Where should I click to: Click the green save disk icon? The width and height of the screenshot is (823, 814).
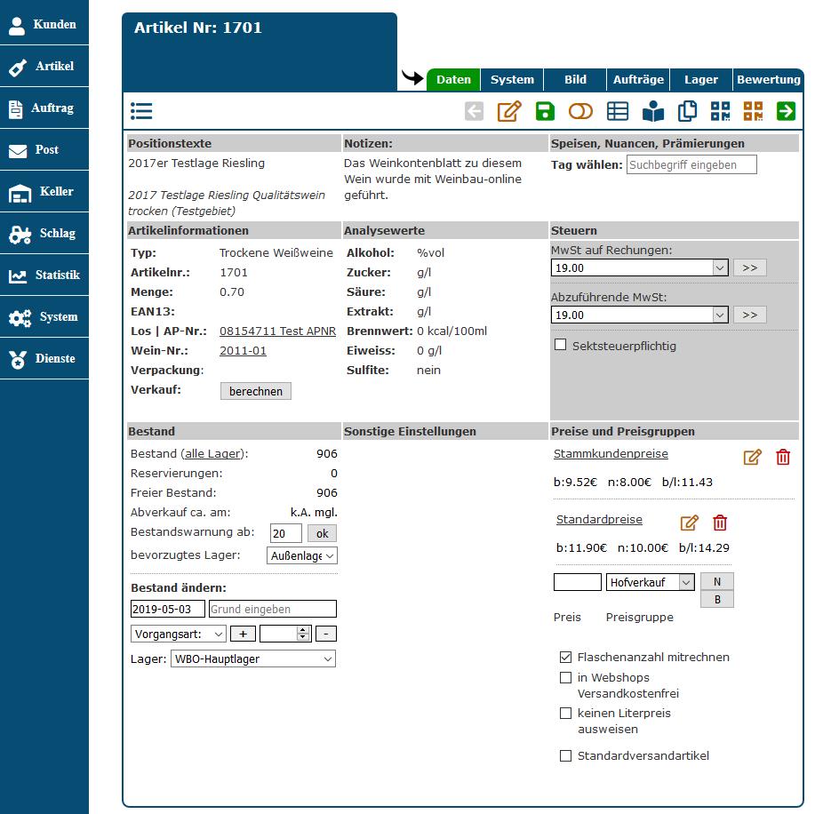click(545, 111)
